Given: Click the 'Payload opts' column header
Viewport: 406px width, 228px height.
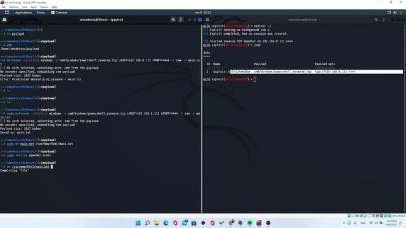Looking at the screenshot, I should [325, 64].
